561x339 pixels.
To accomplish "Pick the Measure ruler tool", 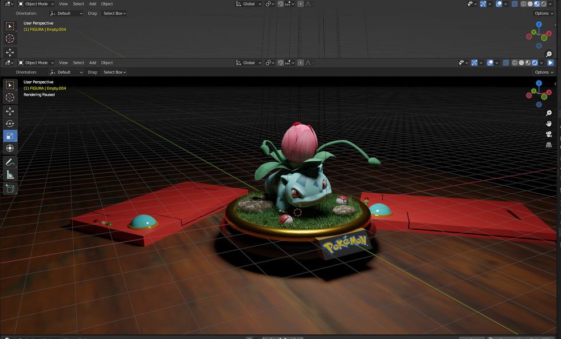I will [x=10, y=175].
